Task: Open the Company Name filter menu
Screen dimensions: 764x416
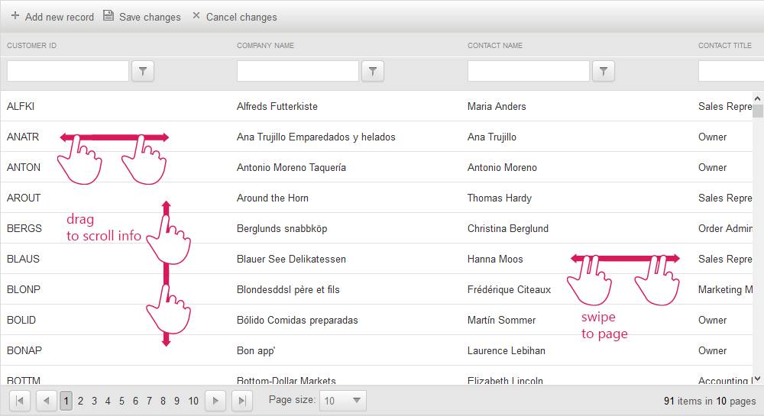Action: pos(372,72)
